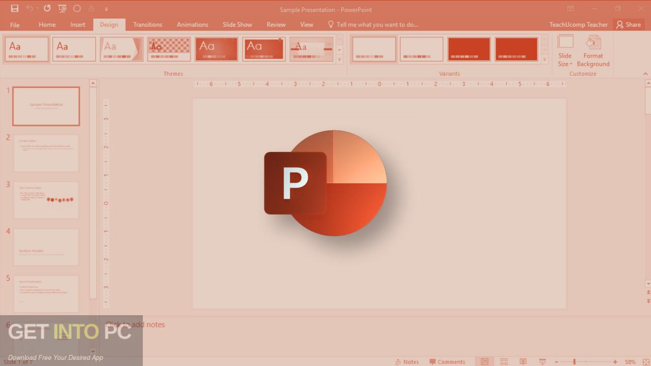
Task: Click the zoom slider handle
Action: click(x=574, y=362)
